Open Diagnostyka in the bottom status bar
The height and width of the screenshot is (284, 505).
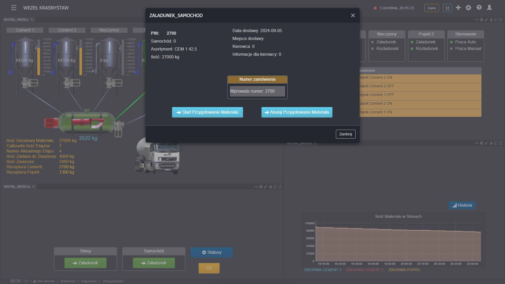tap(89, 281)
